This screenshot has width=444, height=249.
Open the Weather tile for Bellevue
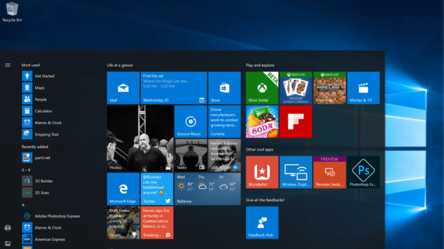(x=207, y=189)
